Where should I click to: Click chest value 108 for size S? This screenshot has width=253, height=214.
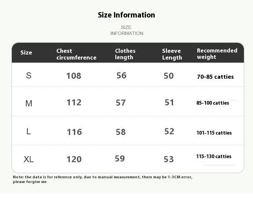pos(74,76)
